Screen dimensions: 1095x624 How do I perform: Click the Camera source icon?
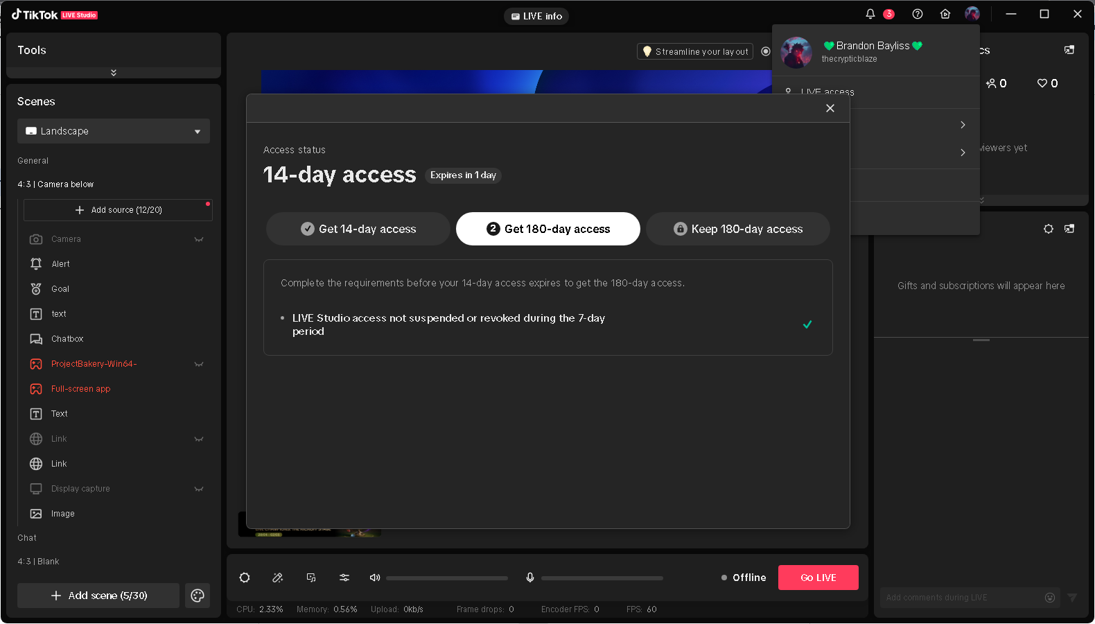point(36,239)
